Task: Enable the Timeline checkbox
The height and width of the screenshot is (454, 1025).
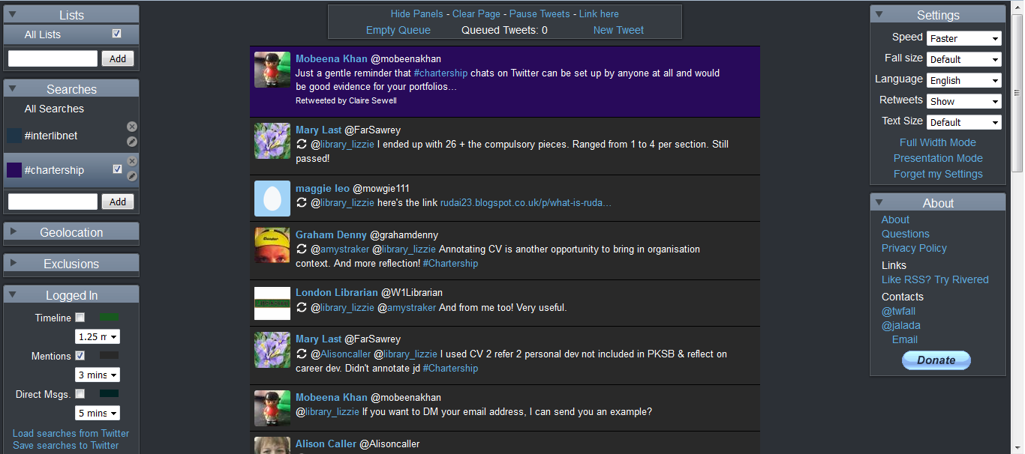Action: [x=80, y=318]
